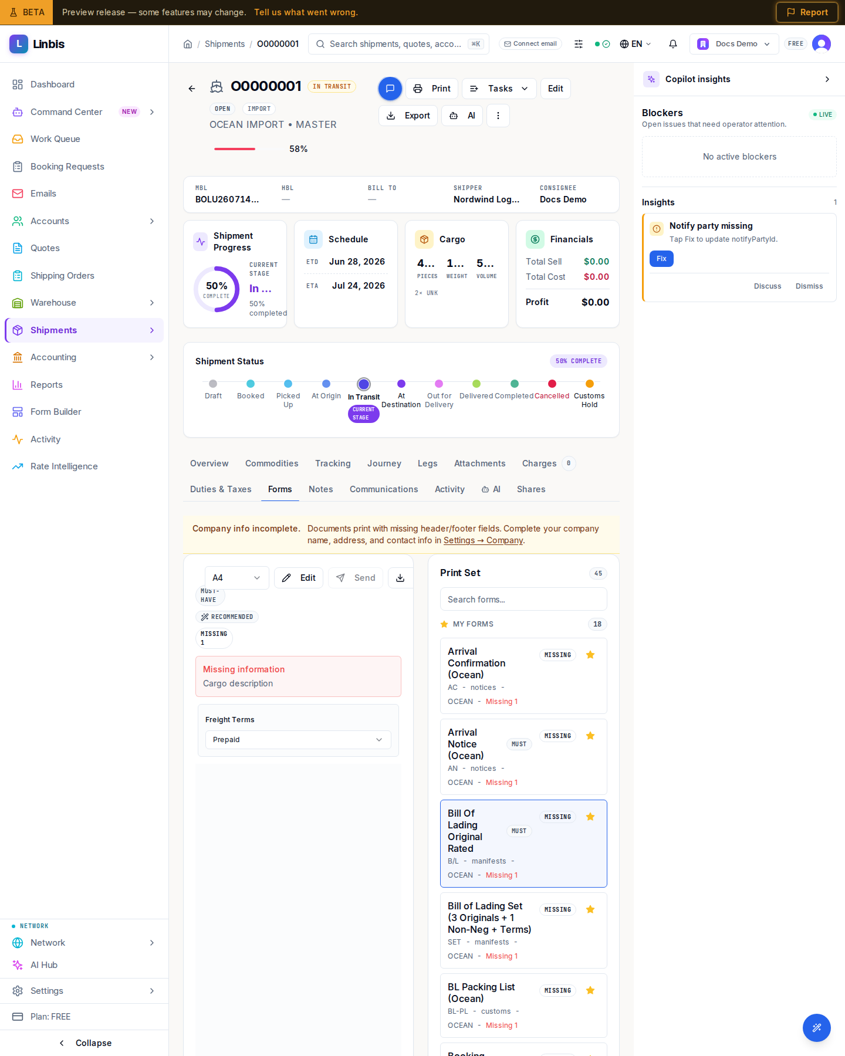This screenshot has height=1056, width=845.
Task: Click the connection status indicator icon
Action: pos(603,44)
